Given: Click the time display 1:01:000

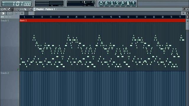Looking at the screenshot, I should tap(17, 4).
